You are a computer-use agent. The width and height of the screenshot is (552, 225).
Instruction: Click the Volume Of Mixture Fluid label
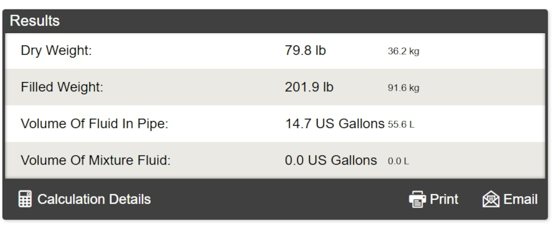click(x=95, y=160)
